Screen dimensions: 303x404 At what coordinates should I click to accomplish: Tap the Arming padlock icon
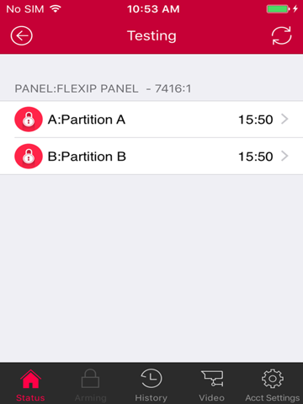pyautogui.click(x=90, y=379)
